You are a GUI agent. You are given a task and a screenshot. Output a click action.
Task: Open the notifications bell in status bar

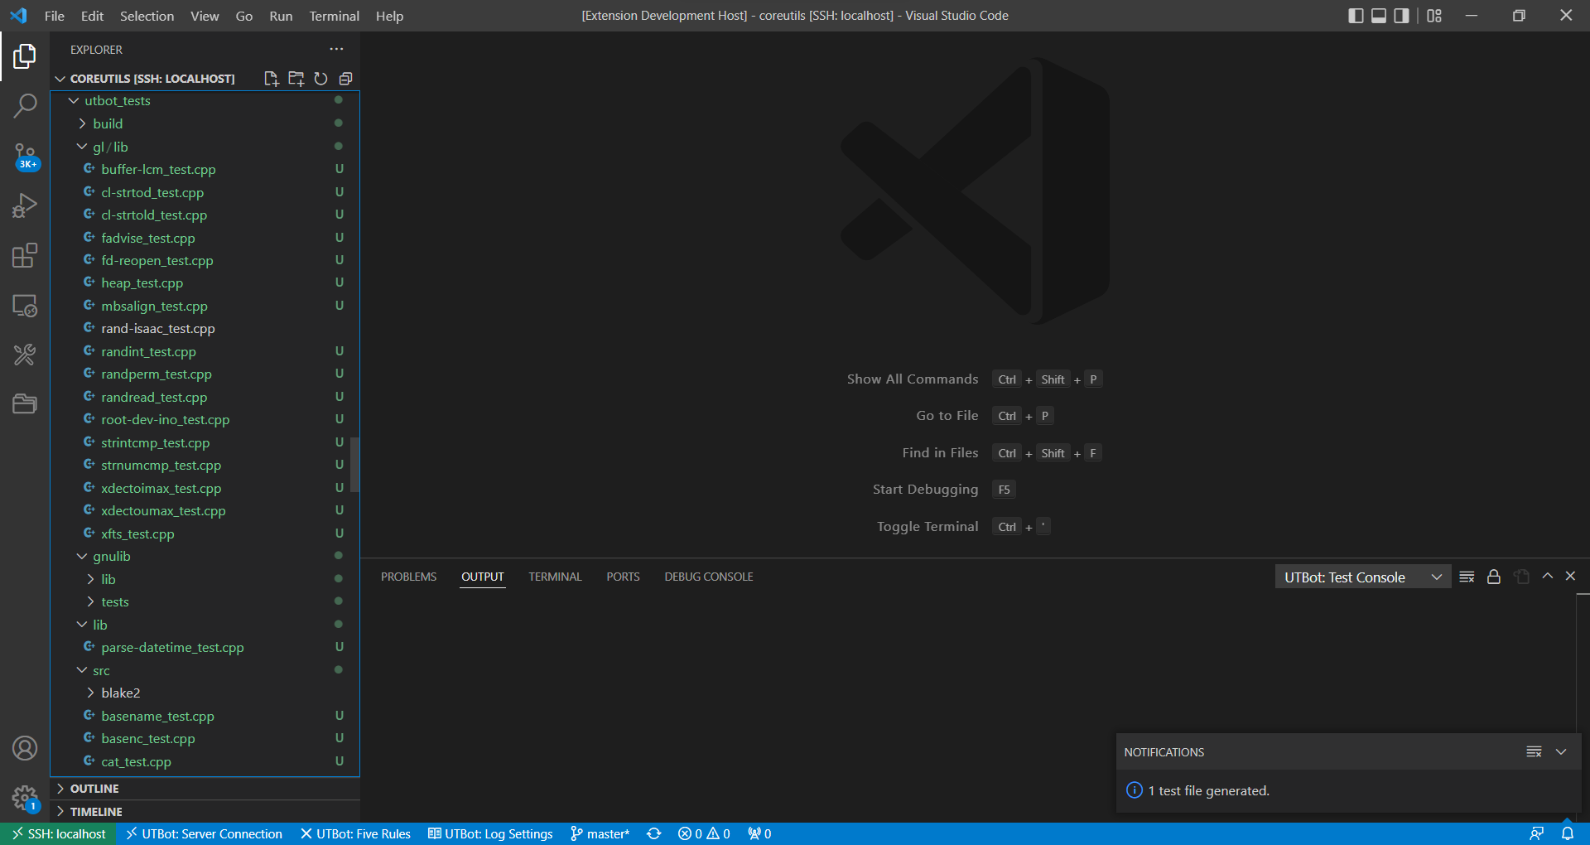(x=1568, y=833)
